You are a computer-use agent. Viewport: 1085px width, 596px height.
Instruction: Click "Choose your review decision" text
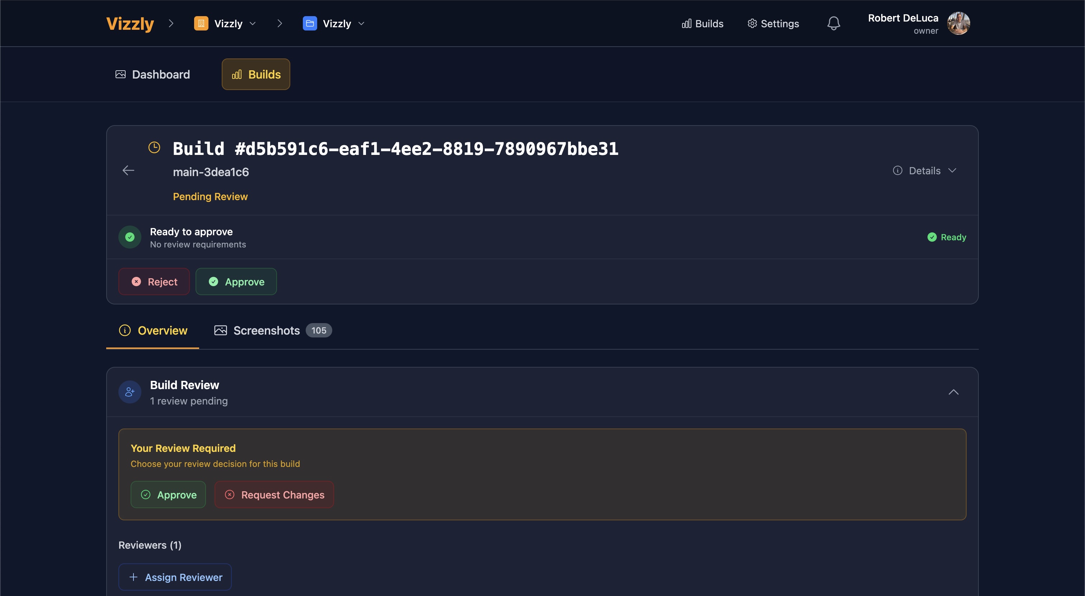(x=215, y=464)
